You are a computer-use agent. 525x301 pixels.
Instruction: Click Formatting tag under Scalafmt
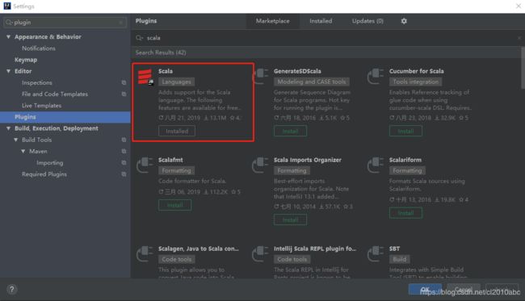pyautogui.click(x=176, y=170)
